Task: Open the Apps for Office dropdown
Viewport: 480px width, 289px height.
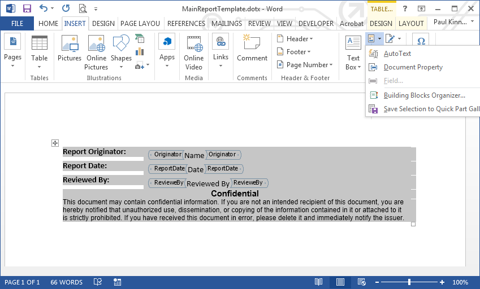Action: pyautogui.click(x=167, y=51)
